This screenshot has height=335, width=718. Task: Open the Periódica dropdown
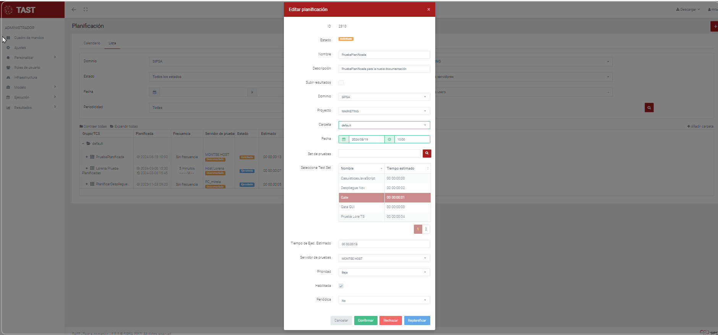pyautogui.click(x=384, y=301)
